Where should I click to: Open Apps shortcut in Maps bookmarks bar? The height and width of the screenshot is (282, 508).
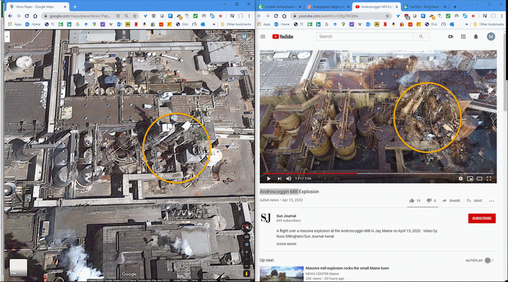[15, 24]
